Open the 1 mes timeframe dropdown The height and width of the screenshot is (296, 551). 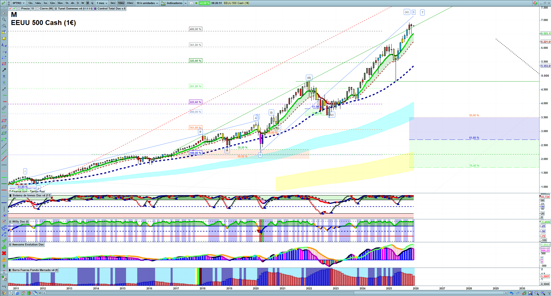(102, 3)
